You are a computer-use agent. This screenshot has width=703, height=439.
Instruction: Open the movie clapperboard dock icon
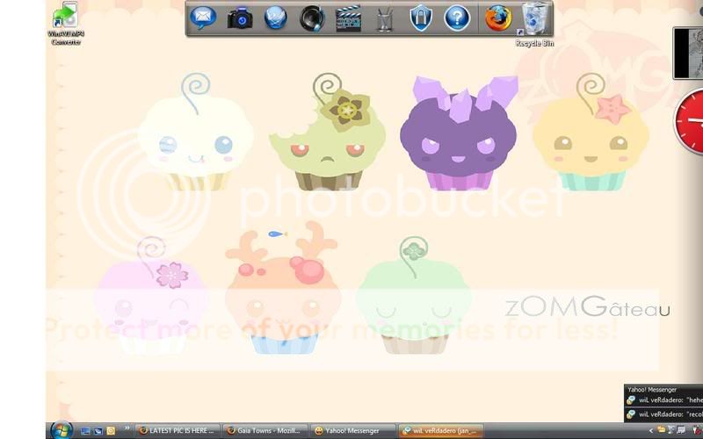[348, 18]
